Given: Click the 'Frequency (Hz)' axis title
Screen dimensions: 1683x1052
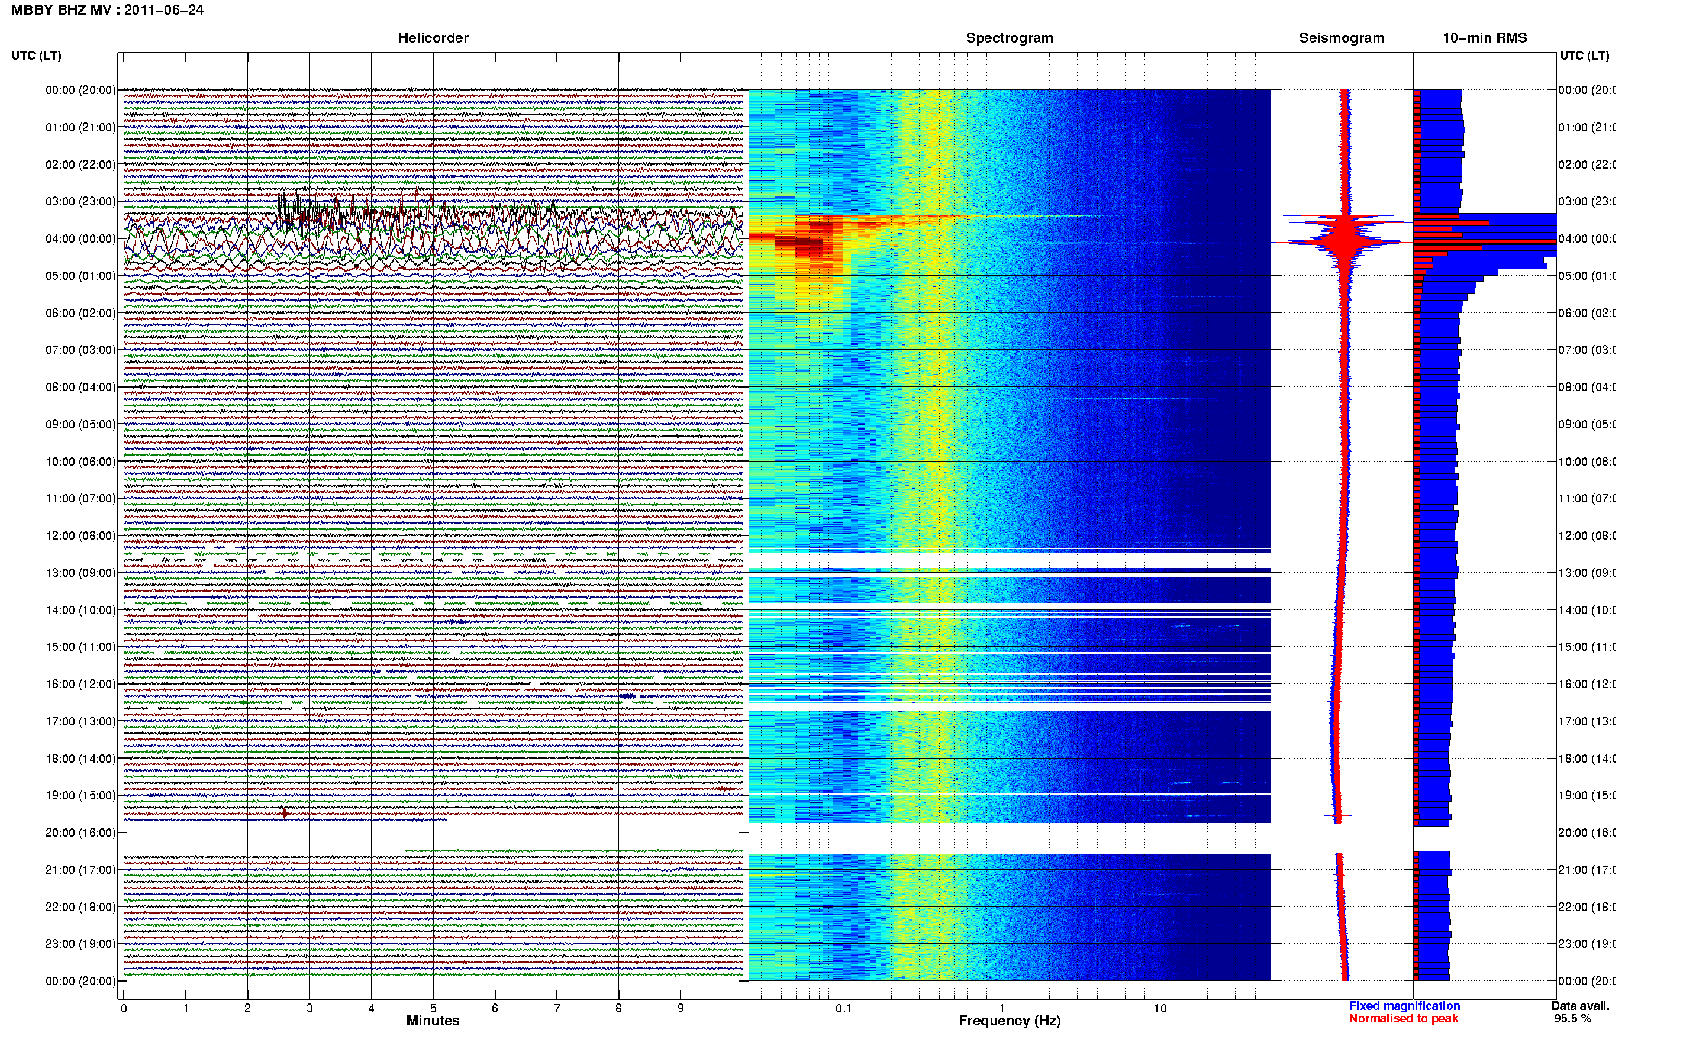Looking at the screenshot, I should coord(1010,1021).
